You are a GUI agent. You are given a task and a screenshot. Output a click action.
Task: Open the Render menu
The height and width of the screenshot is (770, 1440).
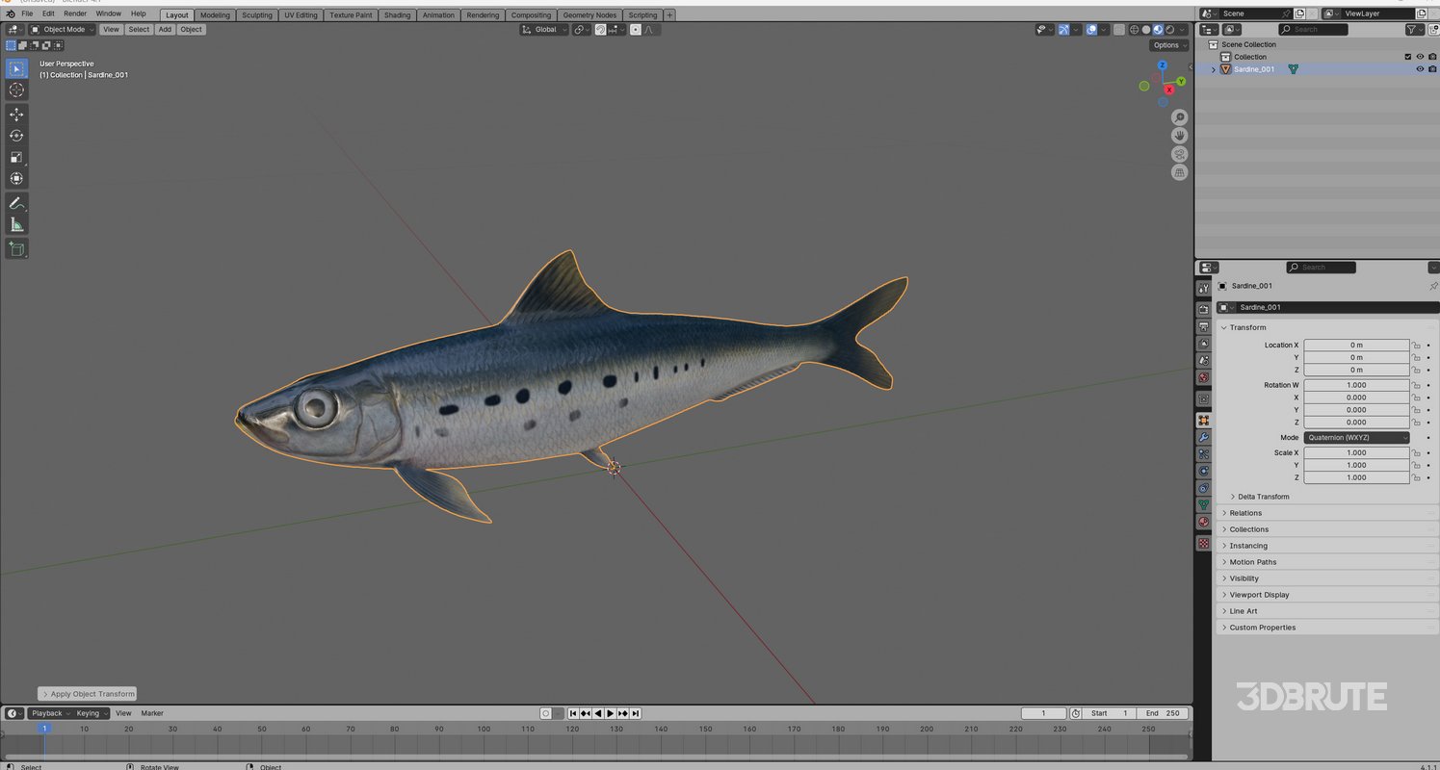[75, 13]
